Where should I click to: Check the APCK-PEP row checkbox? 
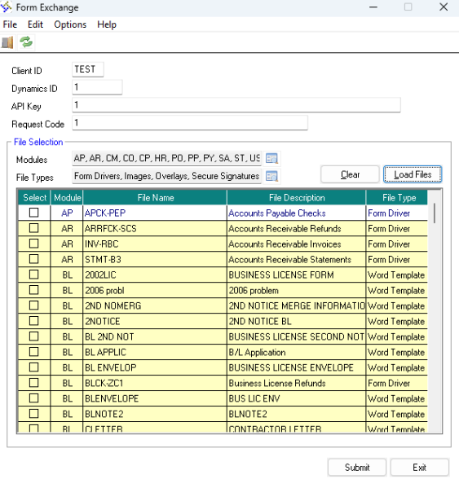coord(34,213)
